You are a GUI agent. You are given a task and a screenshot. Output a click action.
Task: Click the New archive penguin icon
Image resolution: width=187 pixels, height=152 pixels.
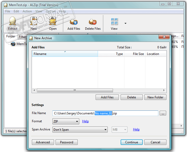click(34, 21)
